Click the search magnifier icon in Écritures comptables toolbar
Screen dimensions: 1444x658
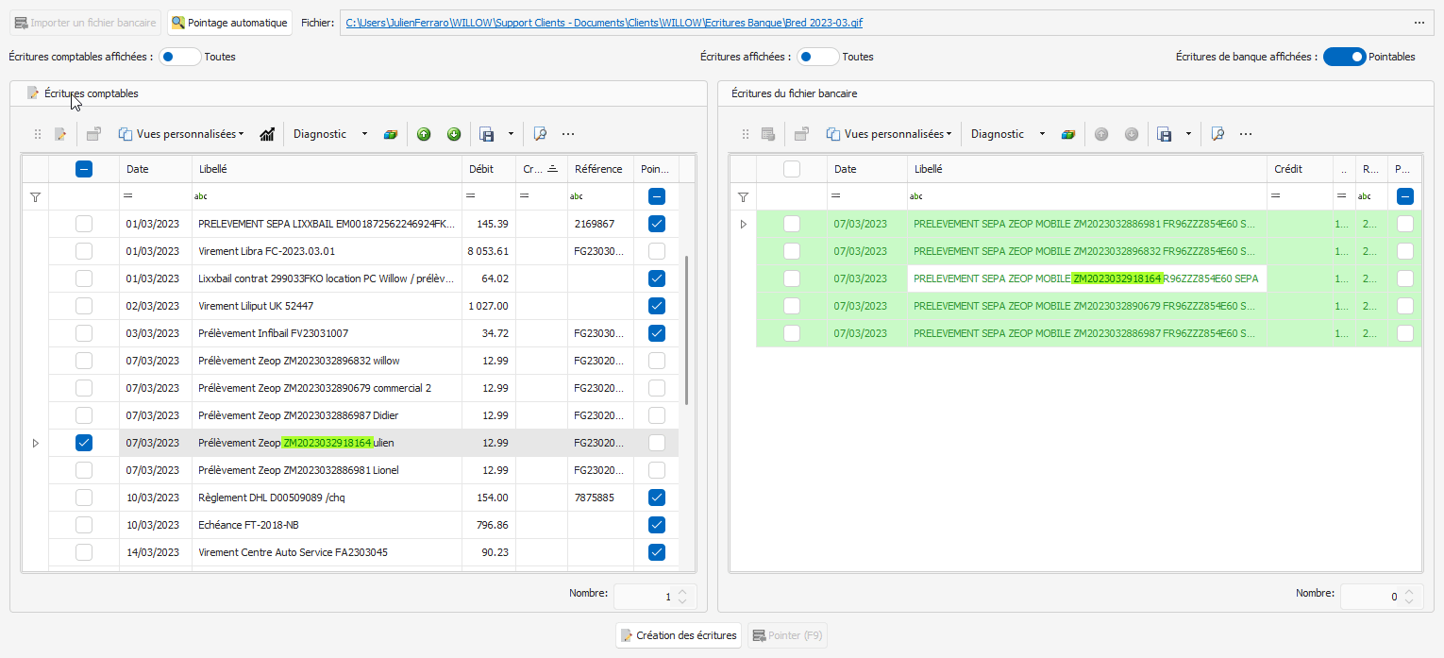(x=540, y=134)
